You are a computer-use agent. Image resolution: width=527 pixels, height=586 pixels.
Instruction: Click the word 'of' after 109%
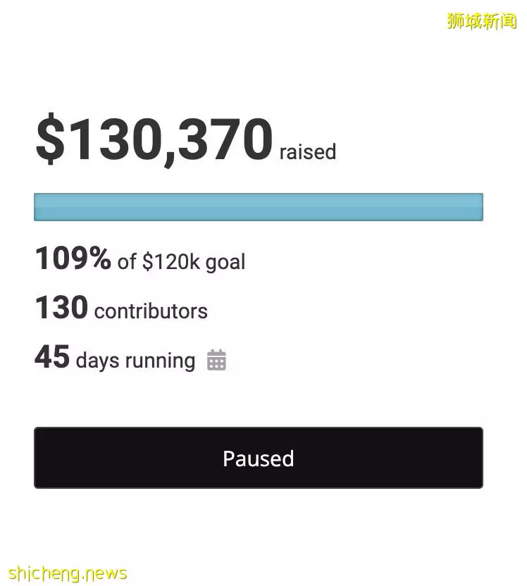point(127,261)
